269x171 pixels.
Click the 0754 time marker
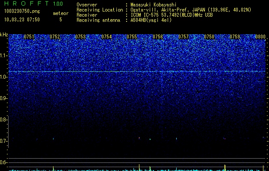(x=106, y=37)
